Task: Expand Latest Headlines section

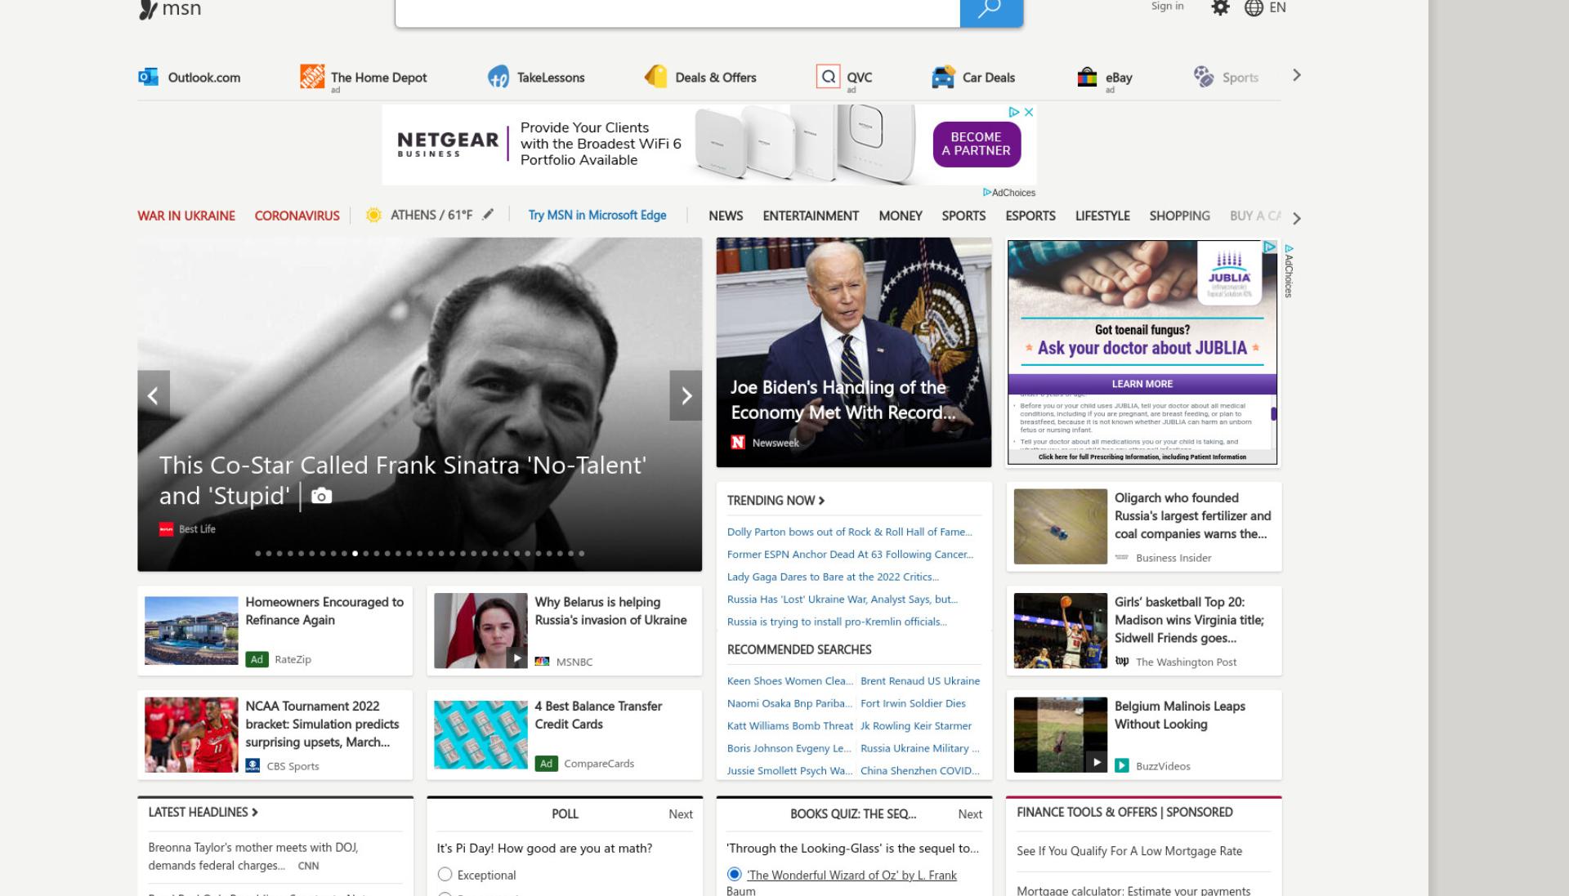Action: pyautogui.click(x=203, y=812)
